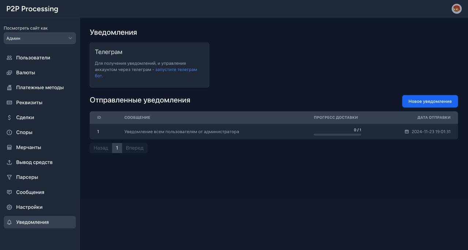
Task: Click the 0 / 1 progress value
Action: 357,130
